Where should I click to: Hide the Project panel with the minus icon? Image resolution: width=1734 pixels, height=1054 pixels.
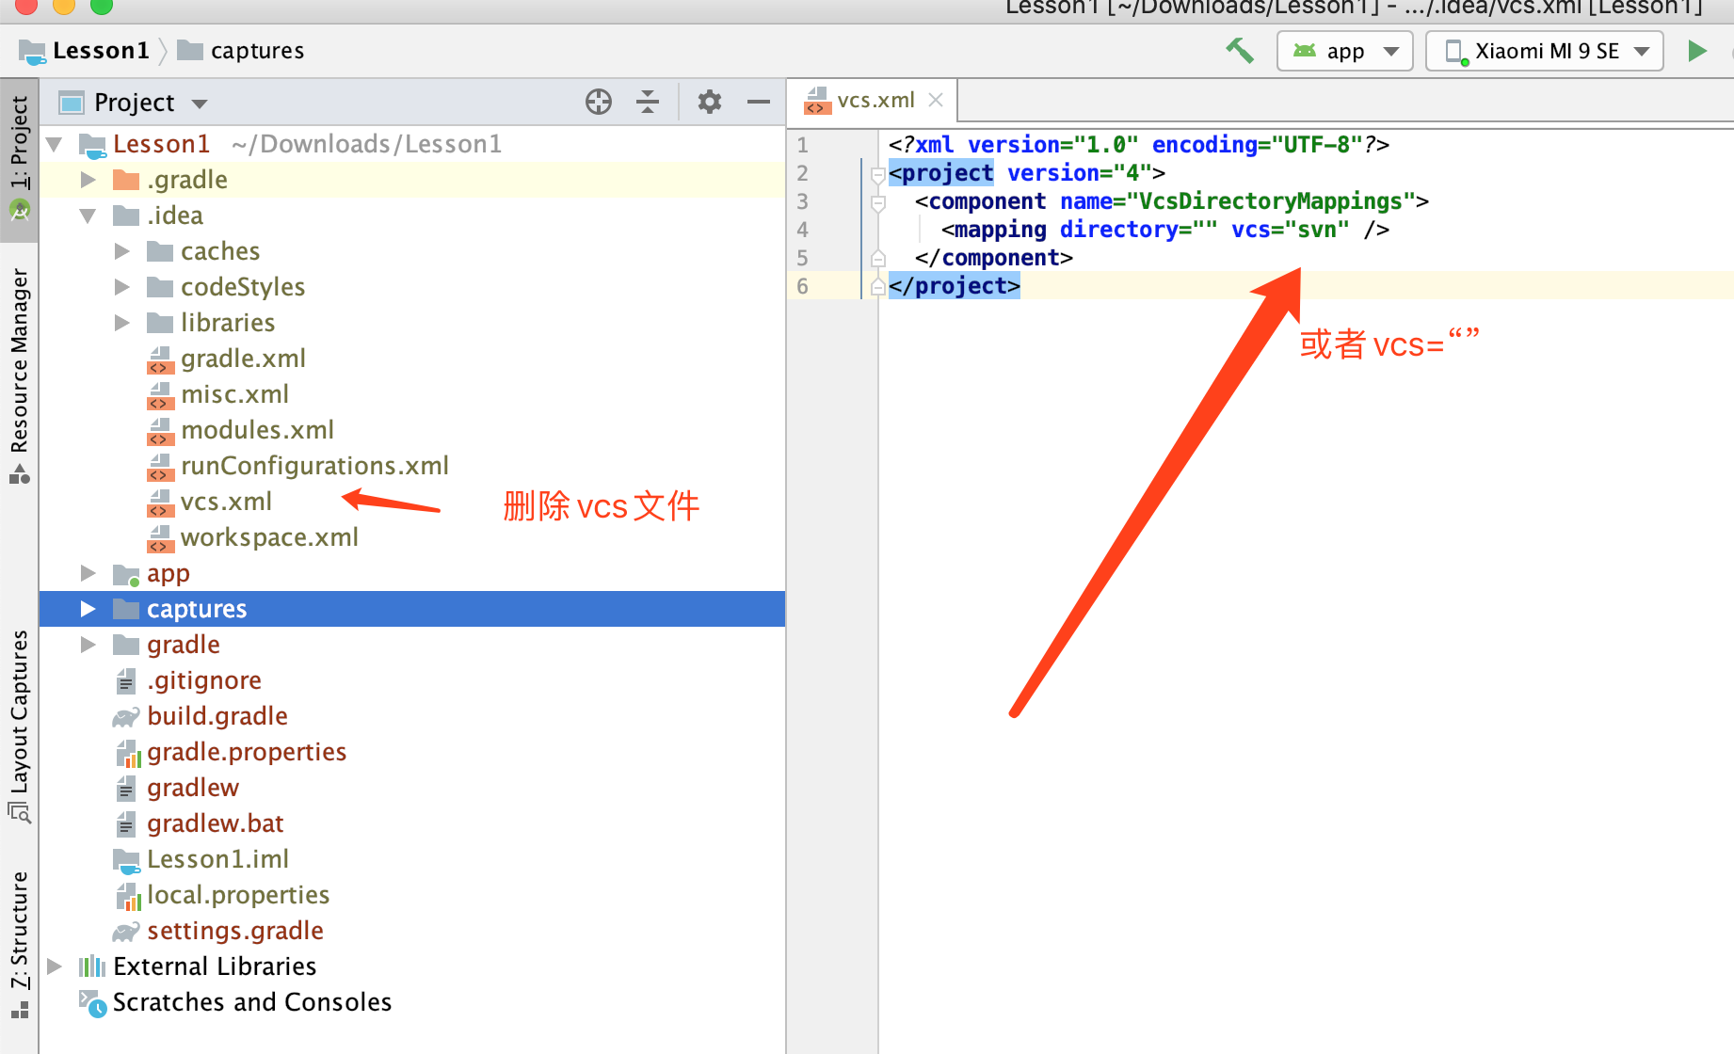(x=759, y=102)
